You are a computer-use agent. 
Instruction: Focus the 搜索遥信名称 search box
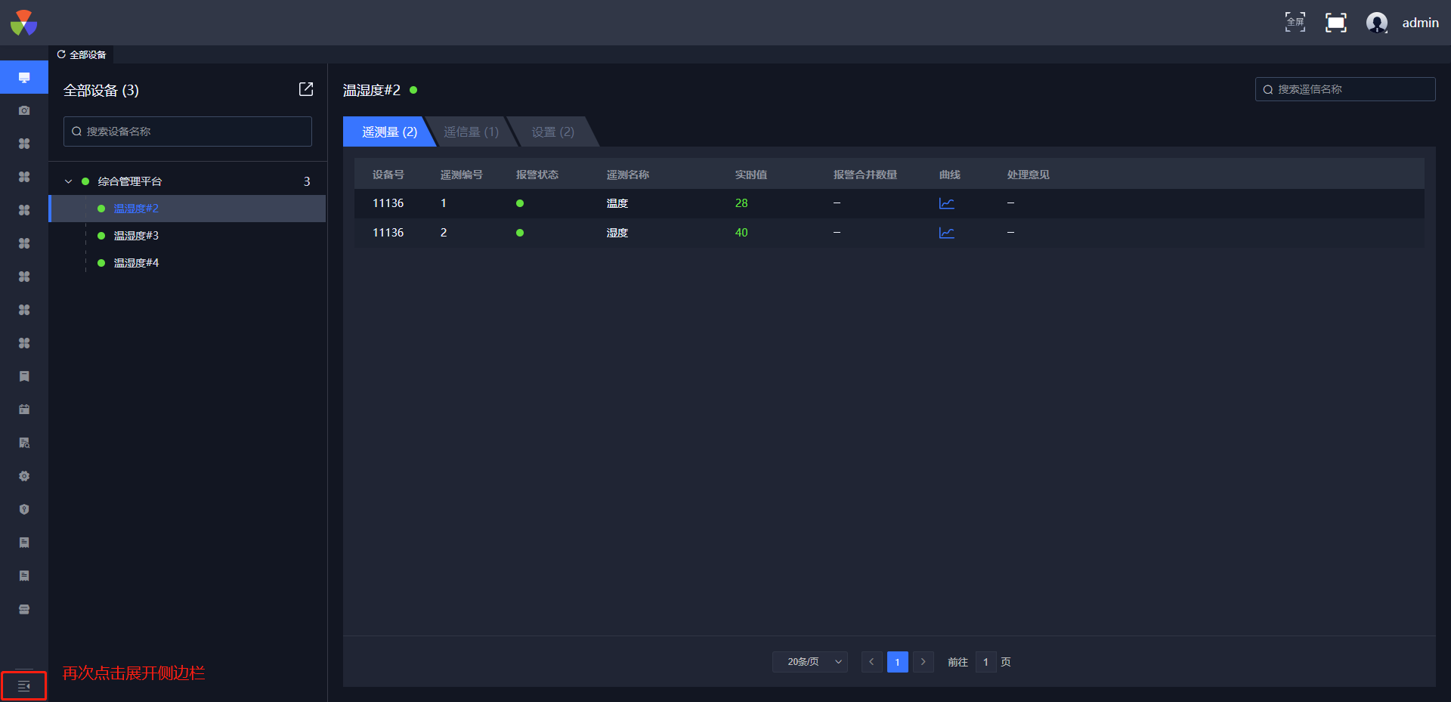(x=1345, y=89)
